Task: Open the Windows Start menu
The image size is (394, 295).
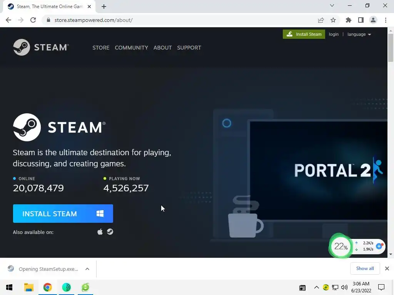Action: click(9, 287)
